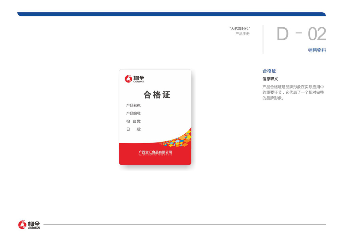Click the 检验员 field on the certificate
This screenshot has width=343, height=240.
pos(133,121)
